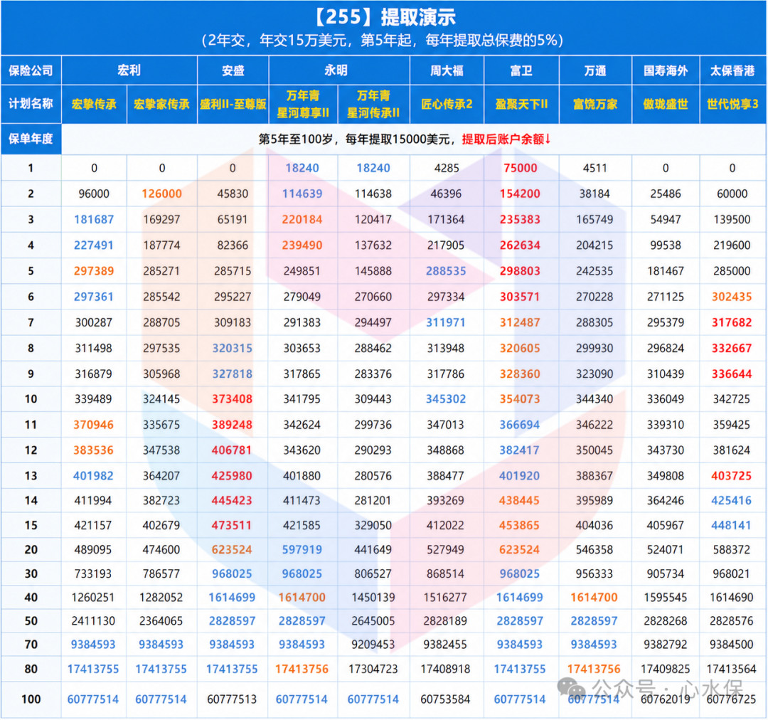Select the red value 373408
This screenshot has height=720, width=768.
click(x=232, y=399)
